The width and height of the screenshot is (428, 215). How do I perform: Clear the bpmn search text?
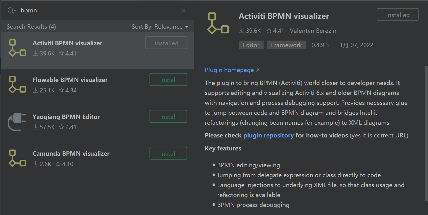183,10
